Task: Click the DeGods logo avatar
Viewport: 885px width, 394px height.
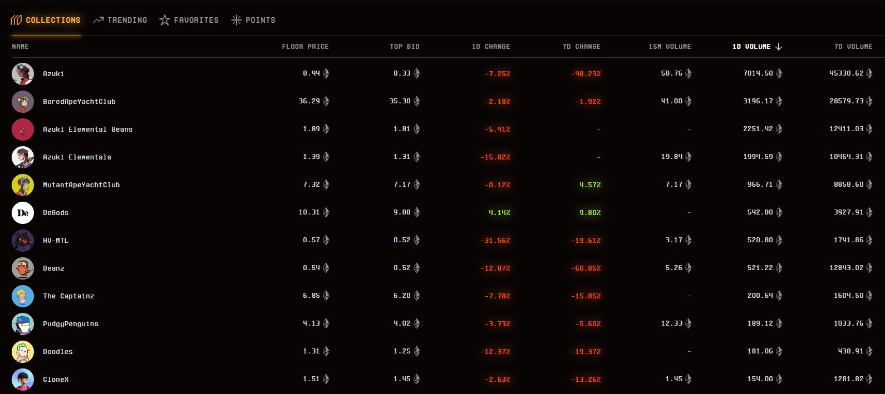Action: pyautogui.click(x=23, y=213)
